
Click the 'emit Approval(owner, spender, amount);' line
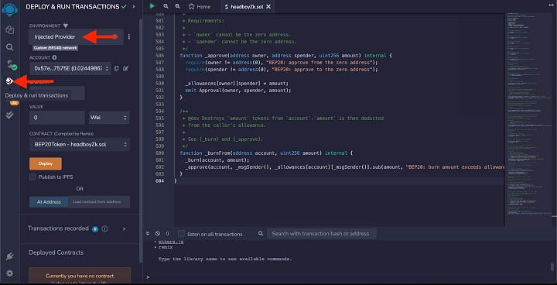(238, 91)
